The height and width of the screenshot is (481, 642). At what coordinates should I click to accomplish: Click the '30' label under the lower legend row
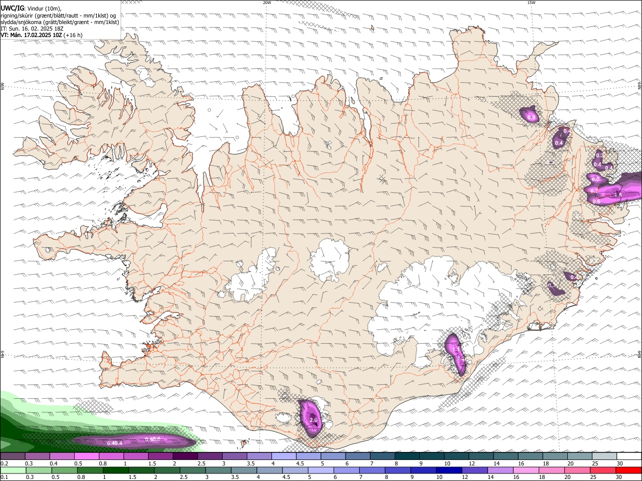(x=620, y=477)
